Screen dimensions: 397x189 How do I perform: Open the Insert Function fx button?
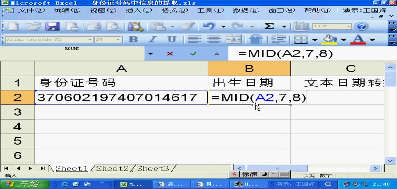click(216, 54)
